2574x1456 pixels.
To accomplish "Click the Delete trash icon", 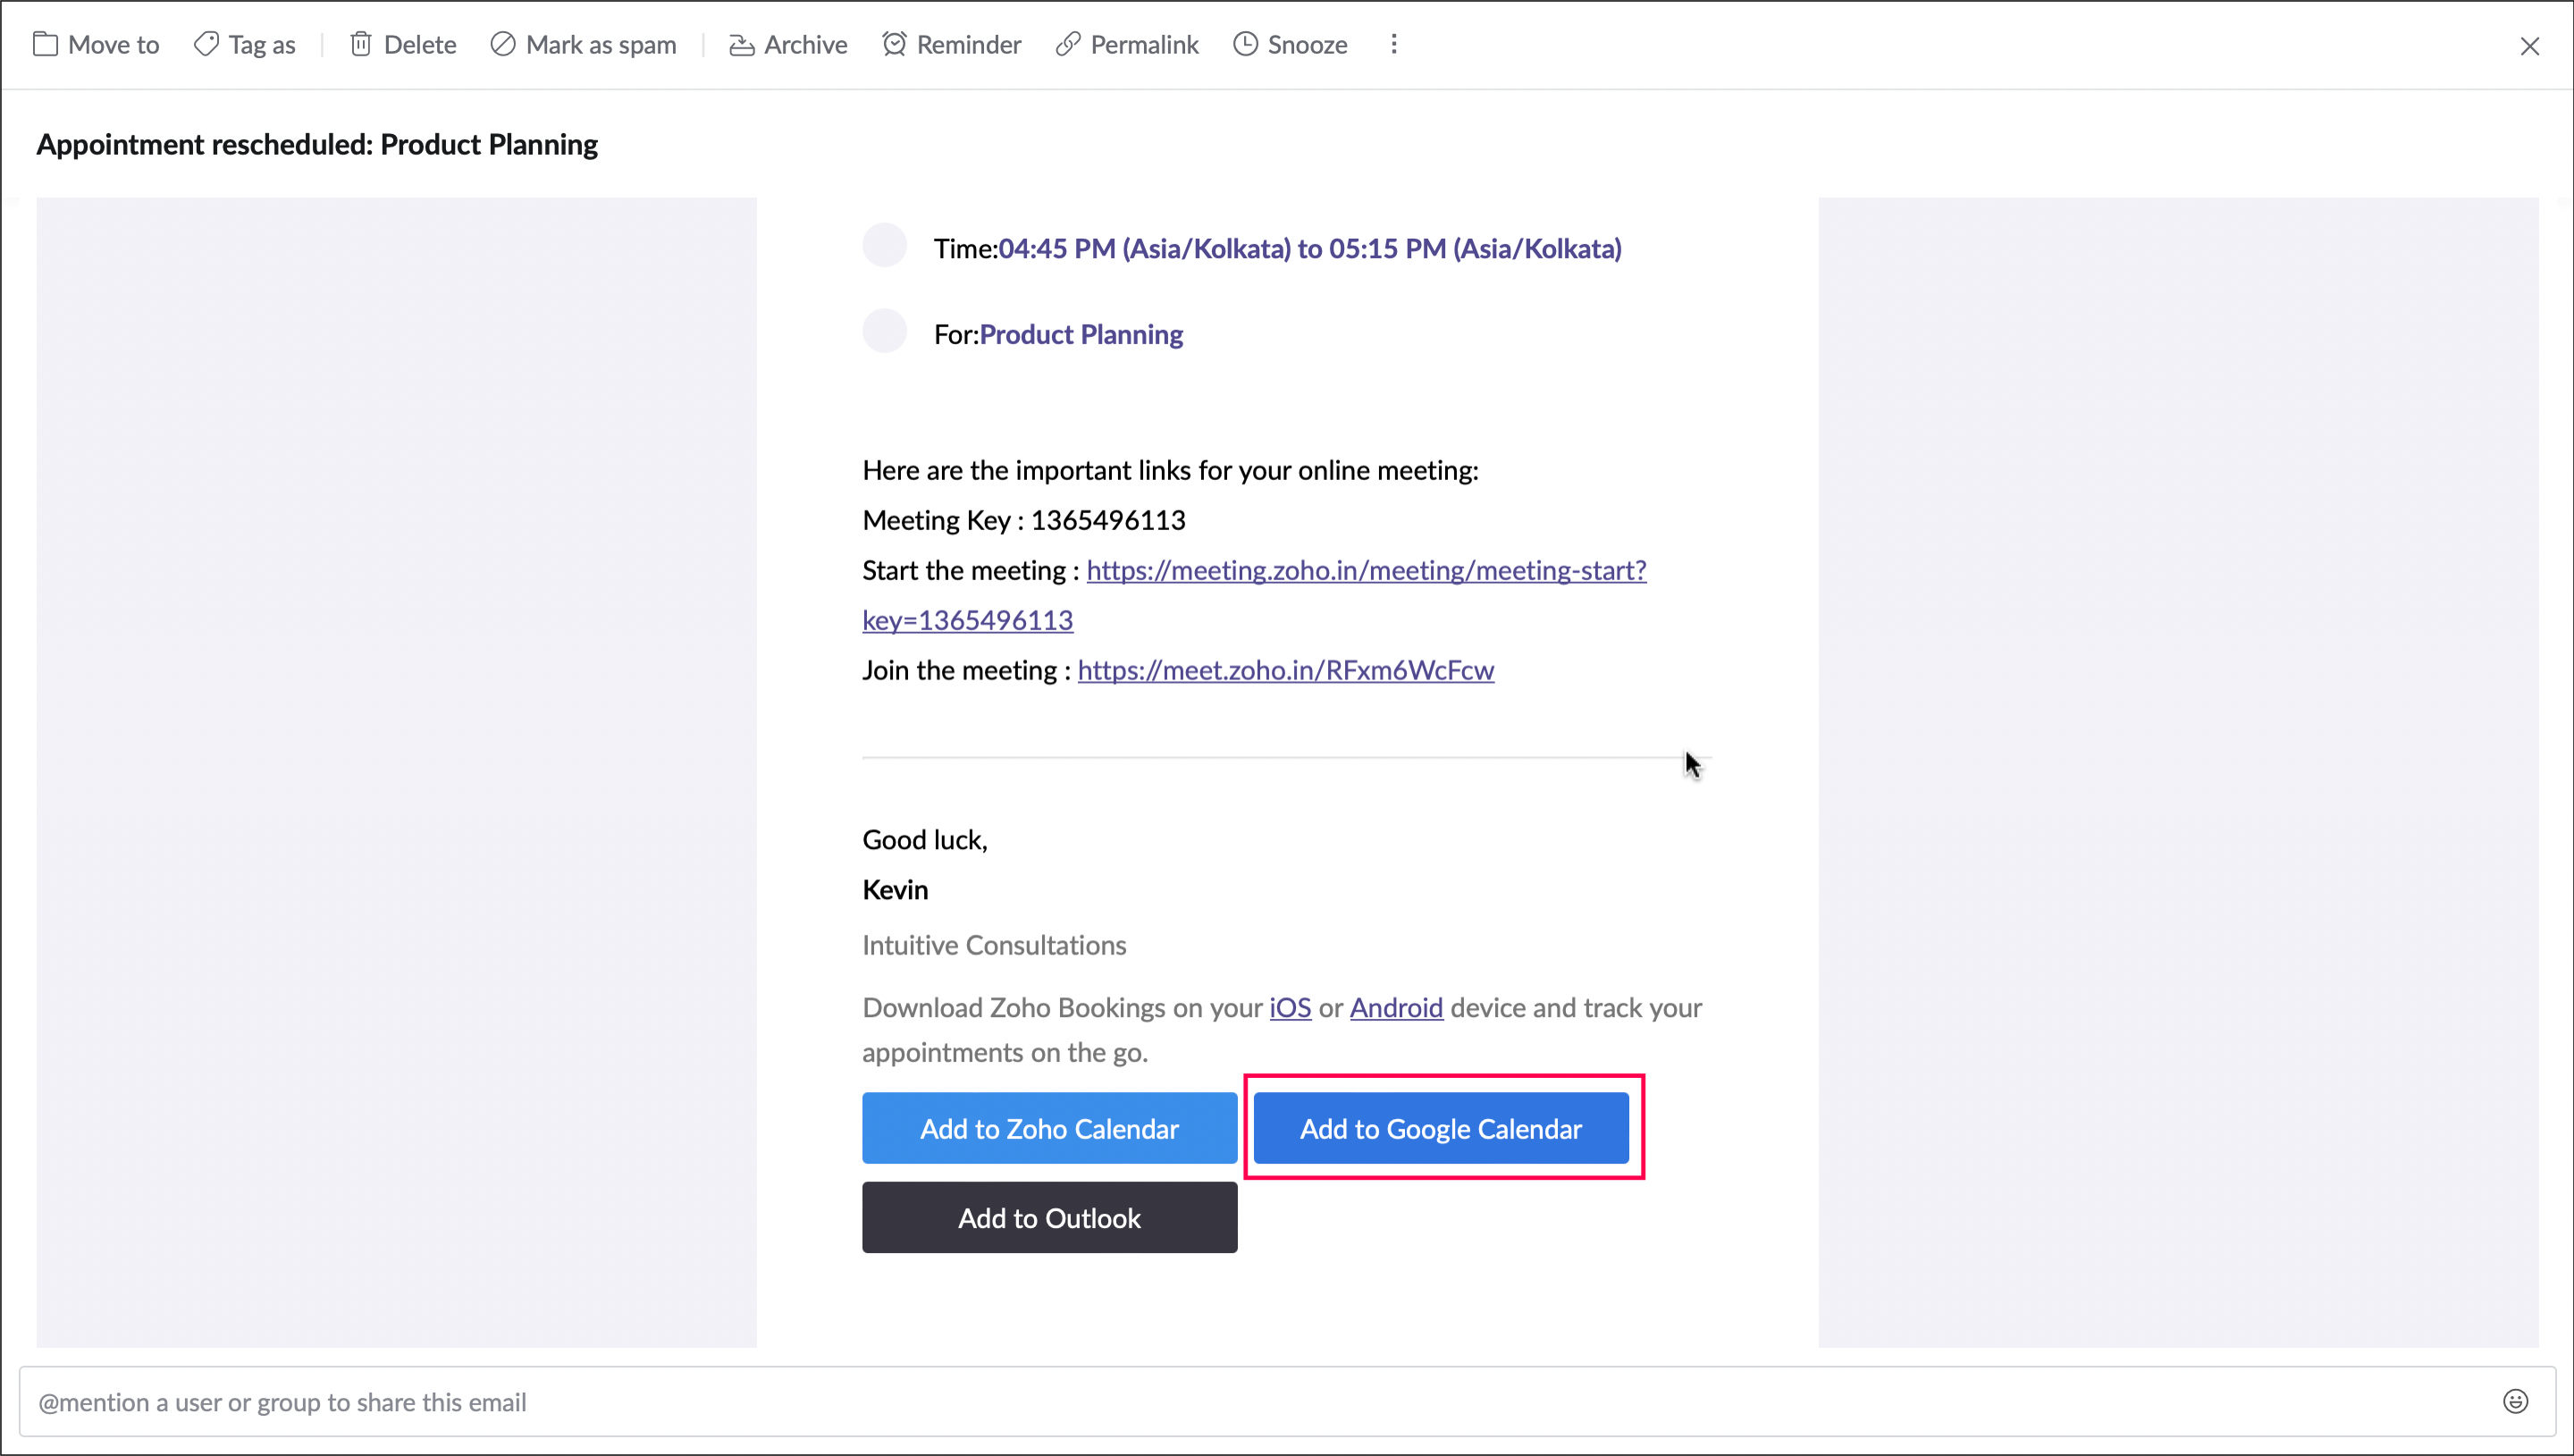I will [361, 45].
